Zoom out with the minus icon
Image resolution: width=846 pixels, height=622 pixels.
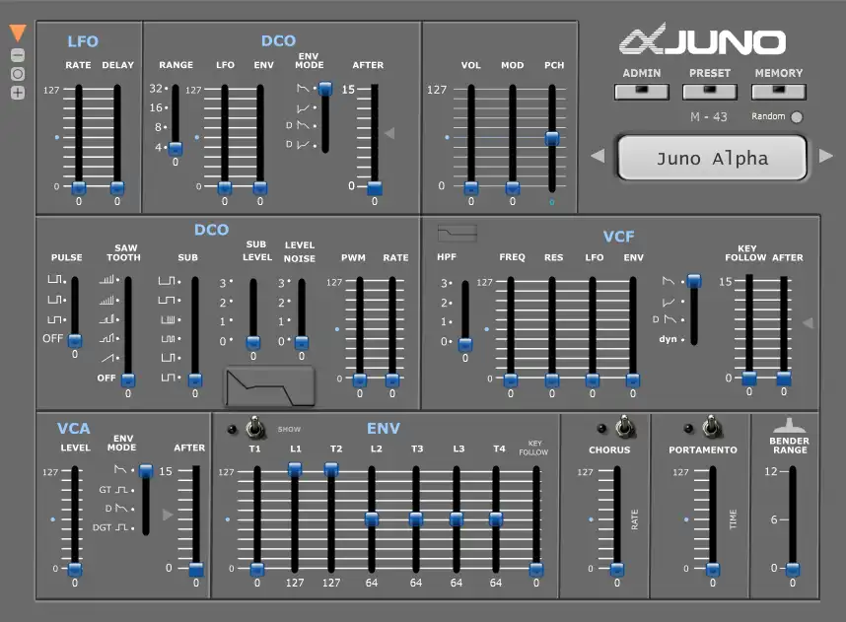(18, 55)
